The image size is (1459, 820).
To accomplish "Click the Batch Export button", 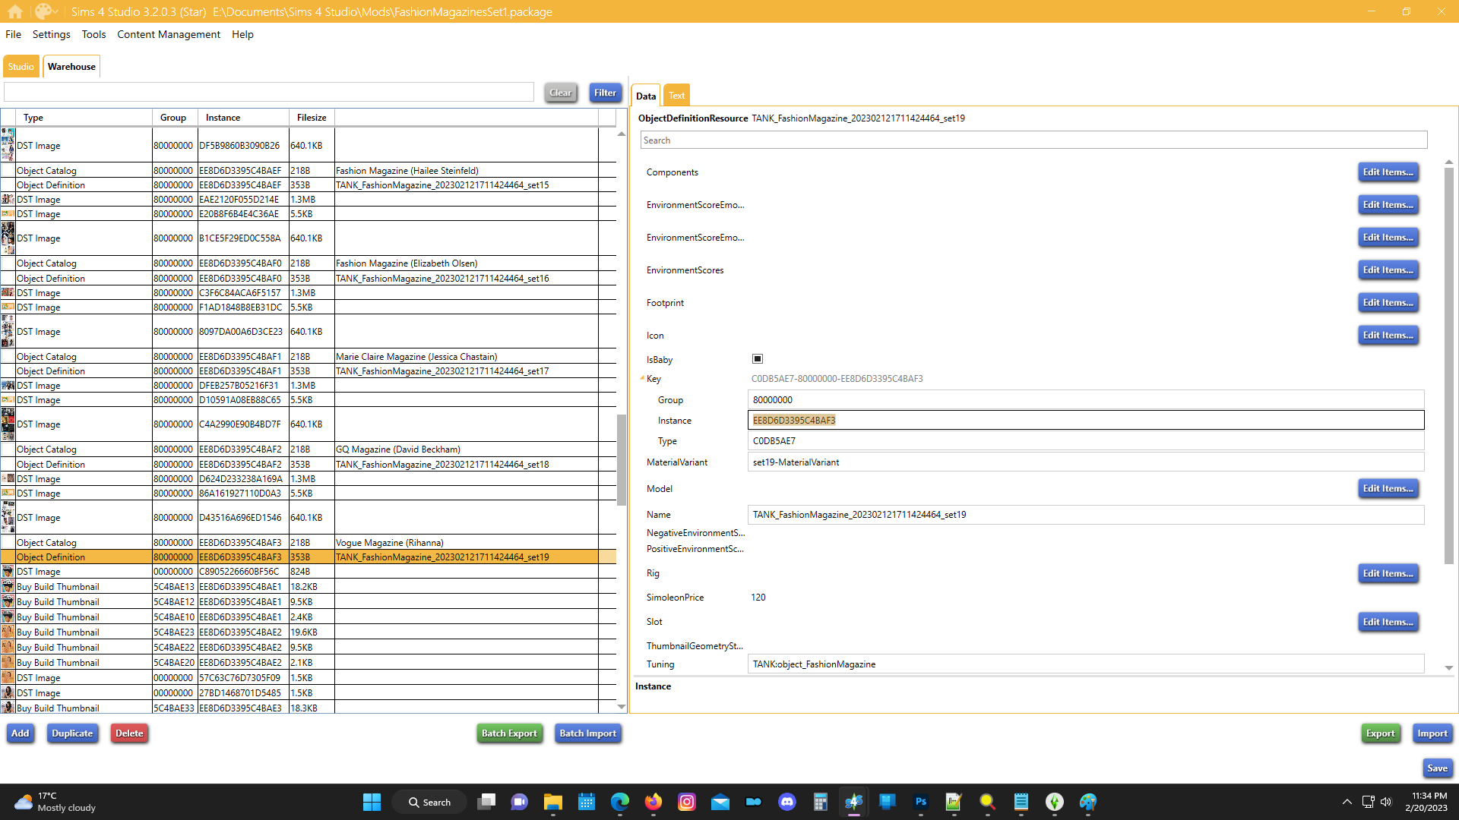I will tap(509, 733).
